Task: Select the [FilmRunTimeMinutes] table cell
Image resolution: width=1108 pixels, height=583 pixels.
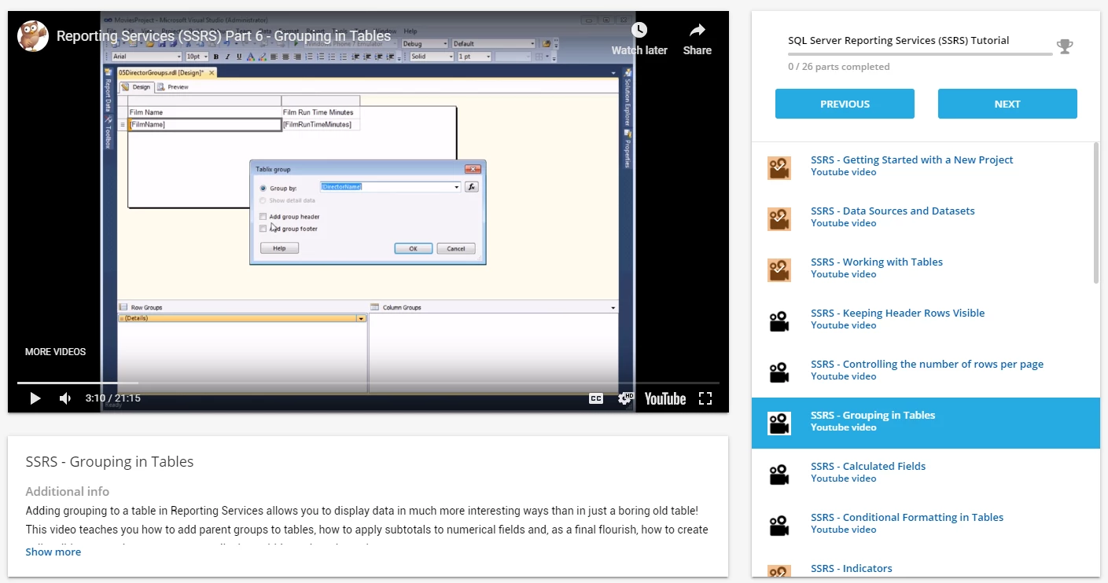Action: click(x=321, y=124)
